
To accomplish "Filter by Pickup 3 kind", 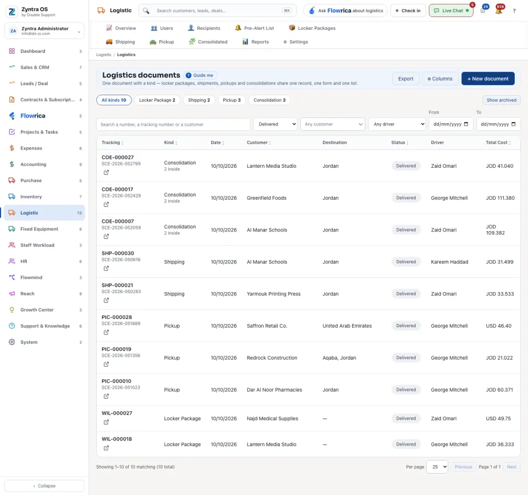I will 232,100.
